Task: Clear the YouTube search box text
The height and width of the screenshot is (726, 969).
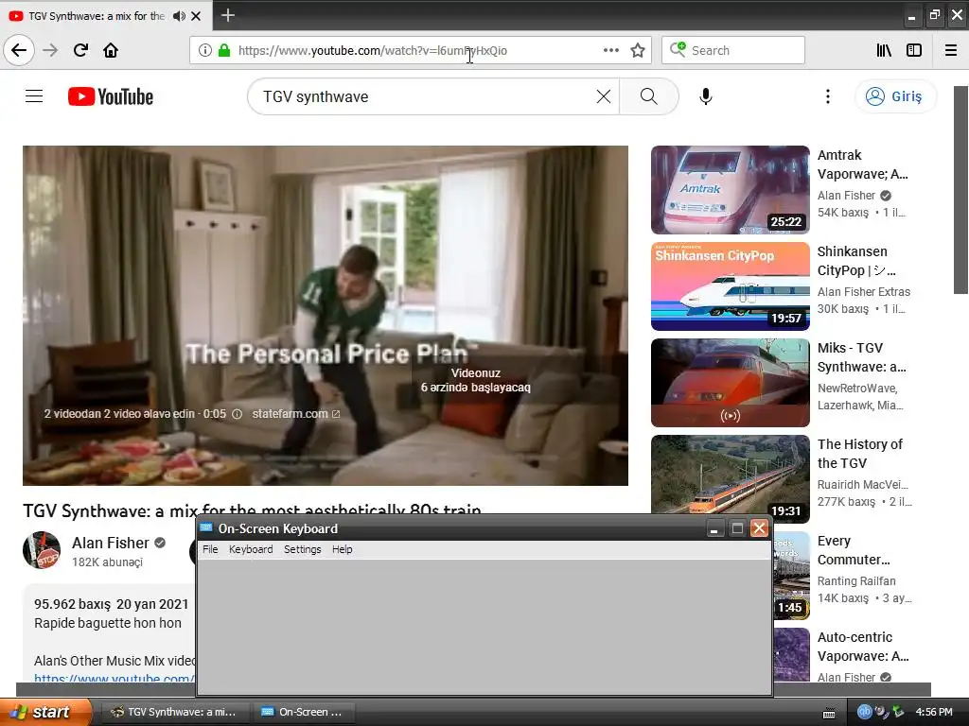Action: pyautogui.click(x=604, y=96)
